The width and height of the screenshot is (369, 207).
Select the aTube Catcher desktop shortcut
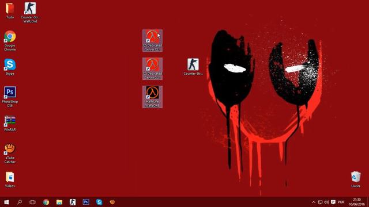10,153
